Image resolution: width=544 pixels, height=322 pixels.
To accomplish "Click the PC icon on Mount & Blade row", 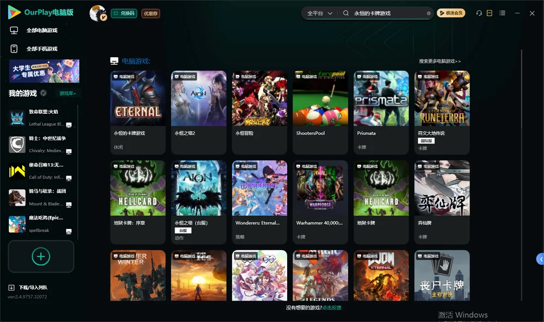I will pos(69,205).
